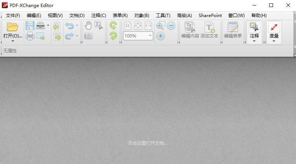This screenshot has height=164, width=296.
Task: Go to previous view document arrow
Action: coord(57,26)
